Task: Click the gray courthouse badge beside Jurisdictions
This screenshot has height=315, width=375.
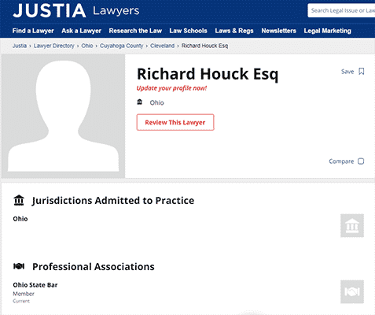Action: coord(352,225)
